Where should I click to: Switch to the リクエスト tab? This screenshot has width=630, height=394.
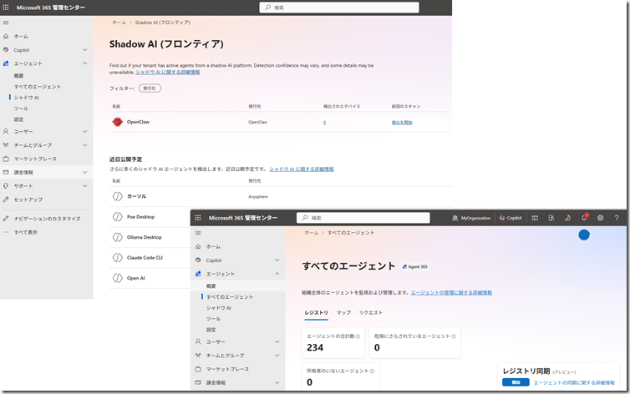(371, 312)
